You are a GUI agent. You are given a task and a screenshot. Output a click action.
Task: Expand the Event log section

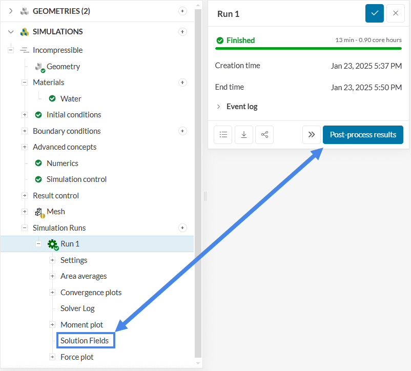click(218, 107)
